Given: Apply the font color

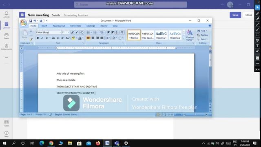Looking at the screenshot, I should [80, 38].
